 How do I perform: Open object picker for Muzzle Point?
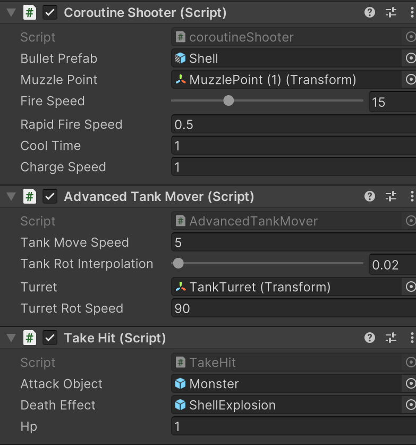410,80
